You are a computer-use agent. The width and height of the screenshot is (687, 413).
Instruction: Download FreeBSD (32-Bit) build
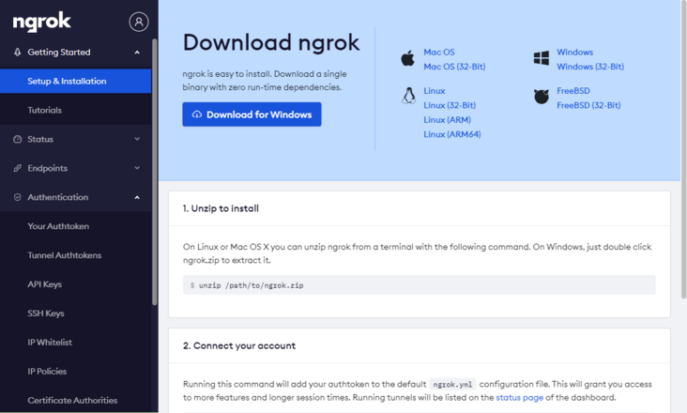(x=588, y=105)
